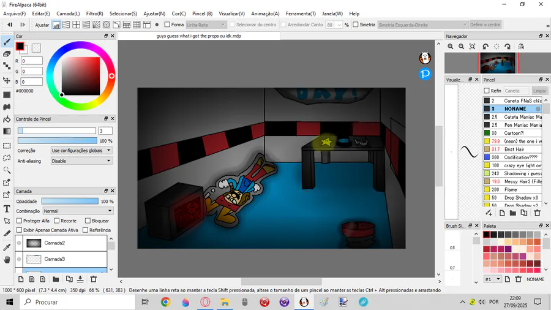Select the Hand pan tool
The width and height of the screenshot is (551, 310).
click(x=7, y=260)
